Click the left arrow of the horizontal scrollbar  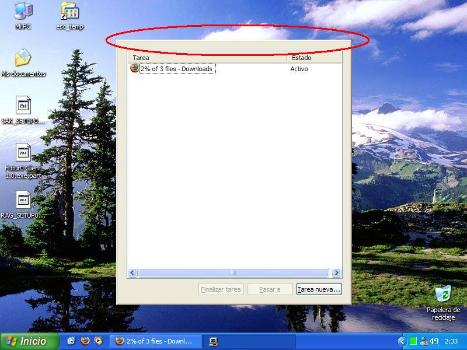pos(133,272)
